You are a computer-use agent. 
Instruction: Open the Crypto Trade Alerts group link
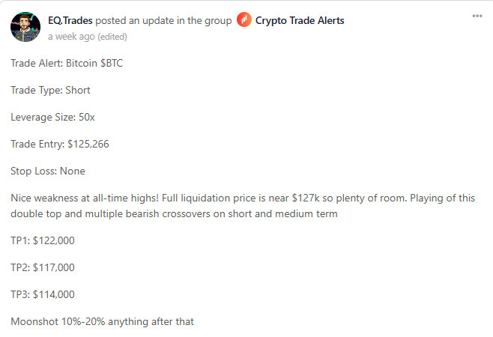coord(300,20)
